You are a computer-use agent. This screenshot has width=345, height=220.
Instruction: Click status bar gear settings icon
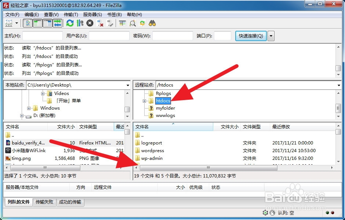pyautogui.click(x=265, y=213)
